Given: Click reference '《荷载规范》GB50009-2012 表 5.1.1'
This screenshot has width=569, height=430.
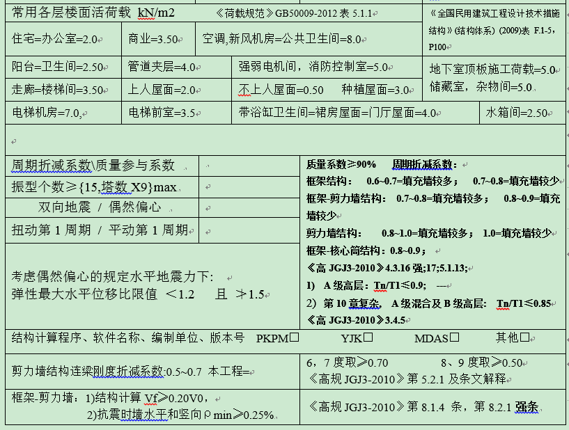Looking at the screenshot, I should 294,14.
